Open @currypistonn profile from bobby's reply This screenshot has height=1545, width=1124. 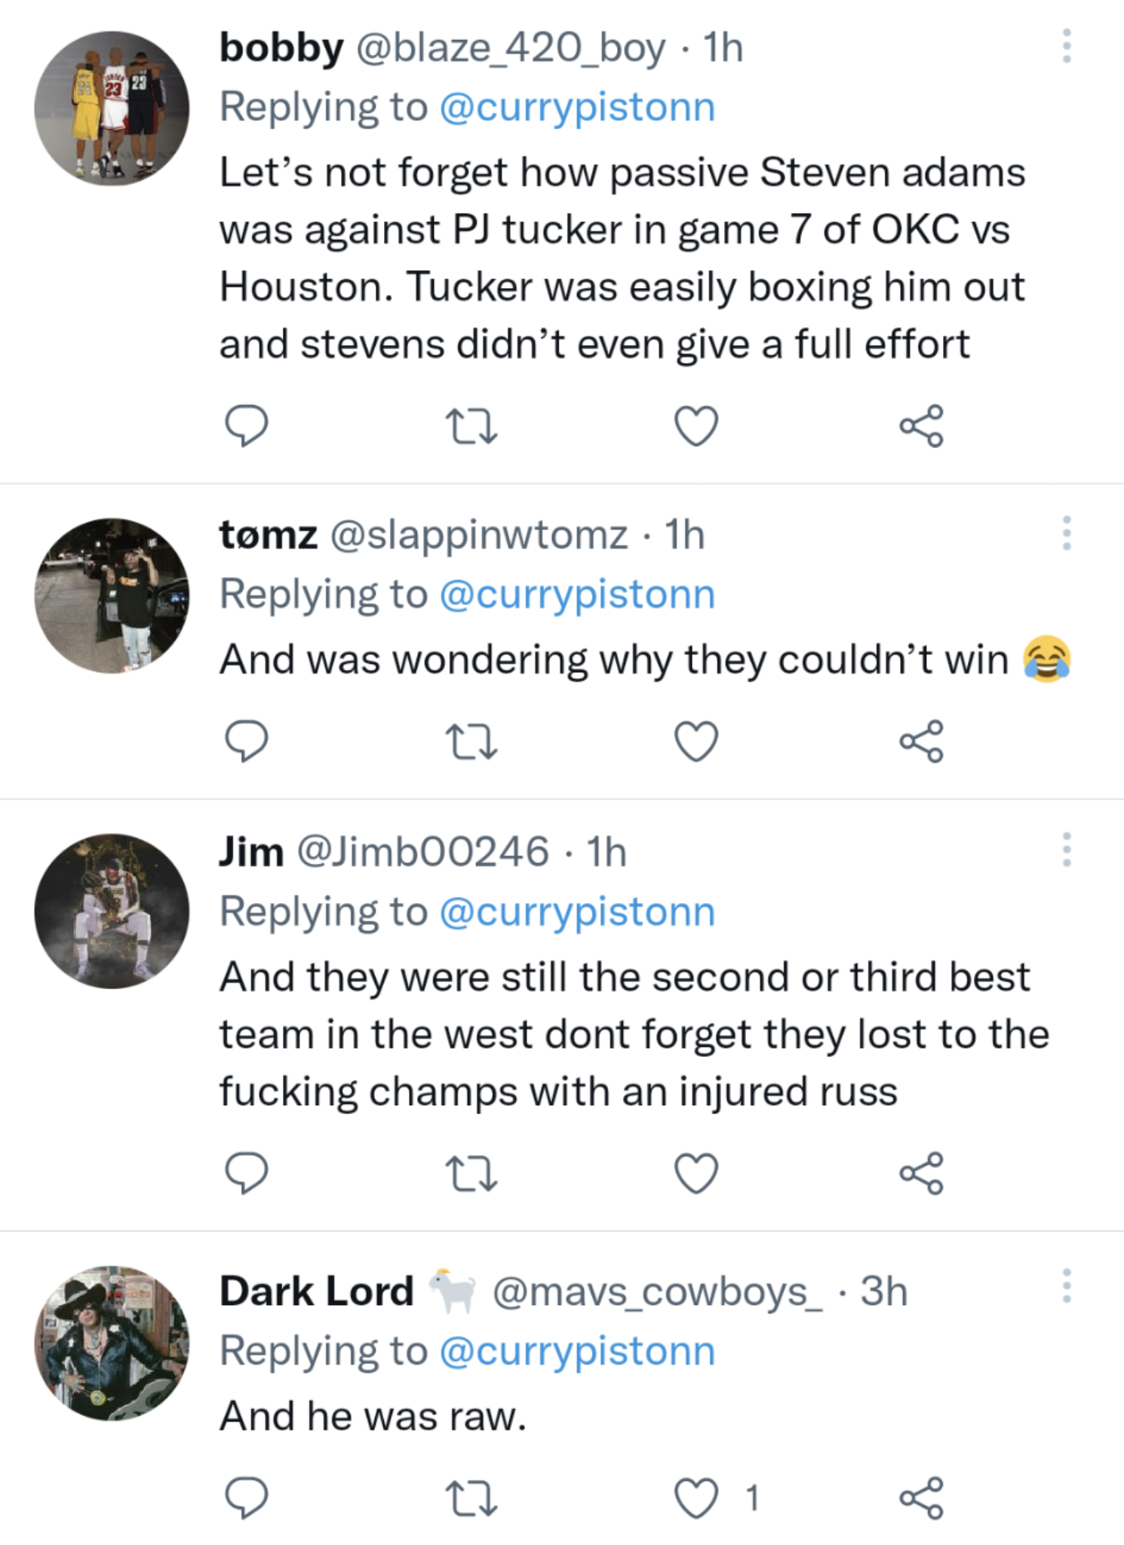pyautogui.click(x=577, y=106)
